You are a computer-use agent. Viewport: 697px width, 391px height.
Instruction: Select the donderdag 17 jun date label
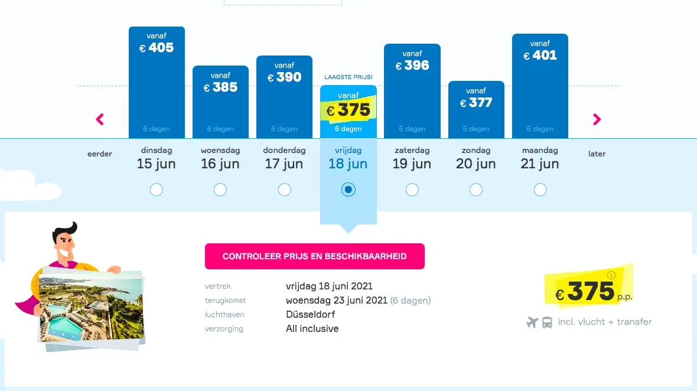[x=285, y=159]
